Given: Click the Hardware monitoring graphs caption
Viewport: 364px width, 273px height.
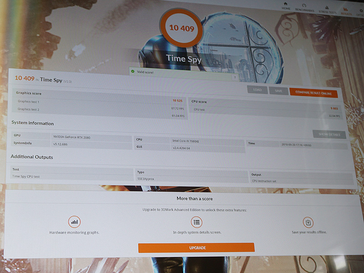Looking at the screenshot, I should pos(74,233).
